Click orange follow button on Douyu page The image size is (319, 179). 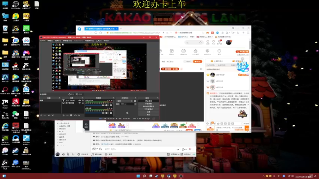pyautogui.click(x=197, y=62)
